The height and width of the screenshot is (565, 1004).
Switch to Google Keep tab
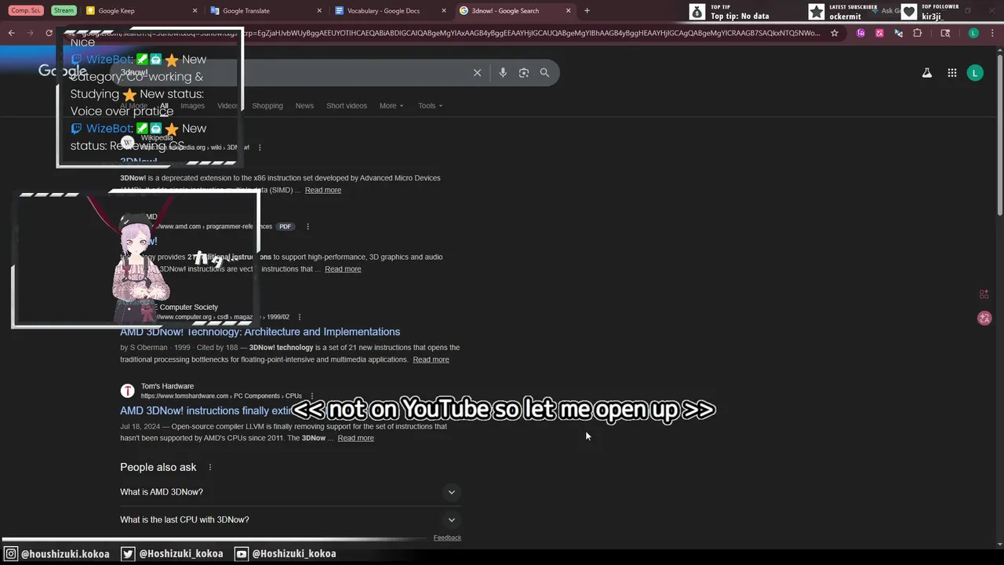point(141,10)
